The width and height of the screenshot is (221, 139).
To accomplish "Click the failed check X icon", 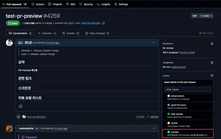I will coord(148,117).
